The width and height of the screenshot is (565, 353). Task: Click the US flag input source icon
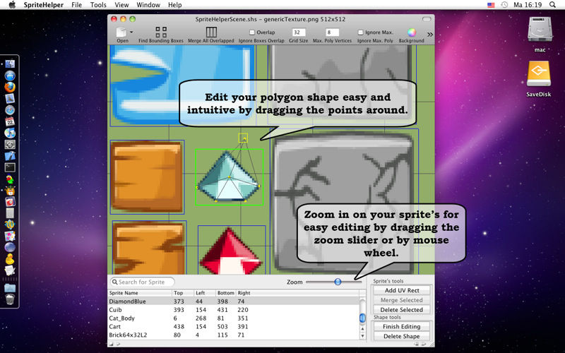tap(491, 5)
